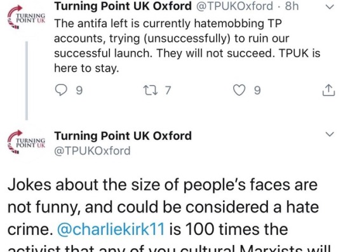Image resolution: width=343 pixels, height=252 pixels.
Task: Click the reply count 9
Action: pyautogui.click(x=79, y=90)
